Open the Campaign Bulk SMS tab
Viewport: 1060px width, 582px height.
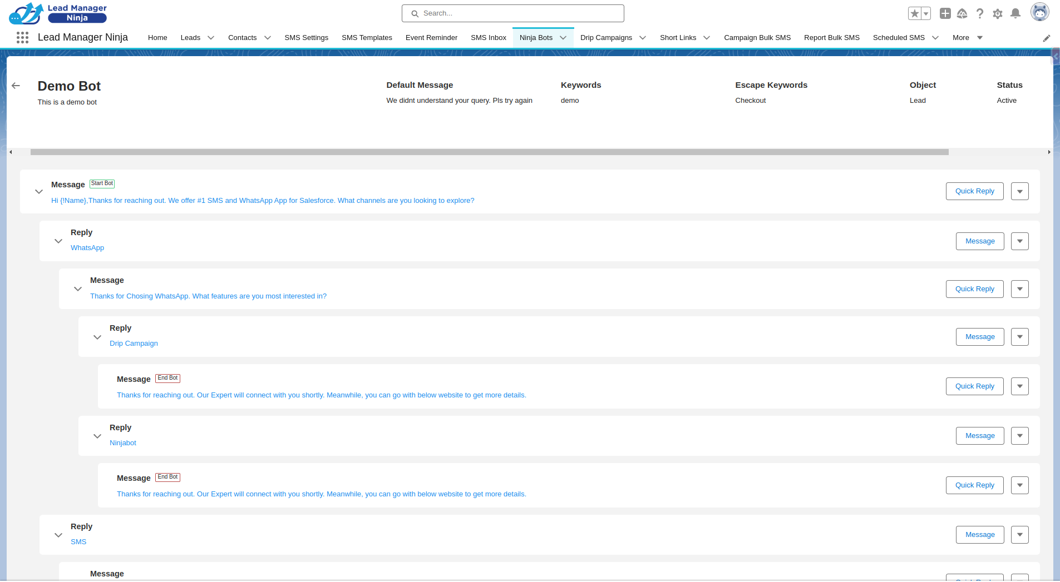click(x=757, y=38)
